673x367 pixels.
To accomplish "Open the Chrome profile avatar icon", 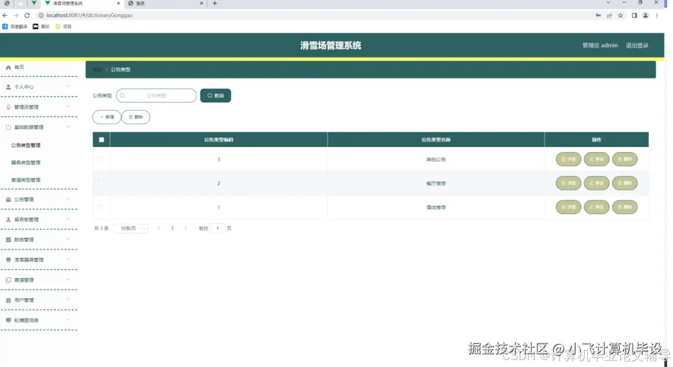I will [646, 16].
